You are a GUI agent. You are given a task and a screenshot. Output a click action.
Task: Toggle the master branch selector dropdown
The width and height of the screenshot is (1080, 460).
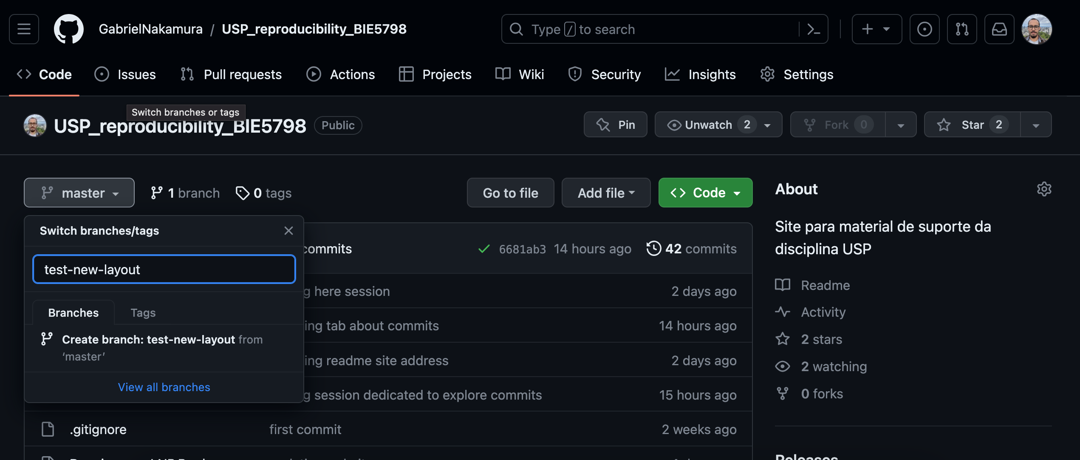tap(79, 193)
